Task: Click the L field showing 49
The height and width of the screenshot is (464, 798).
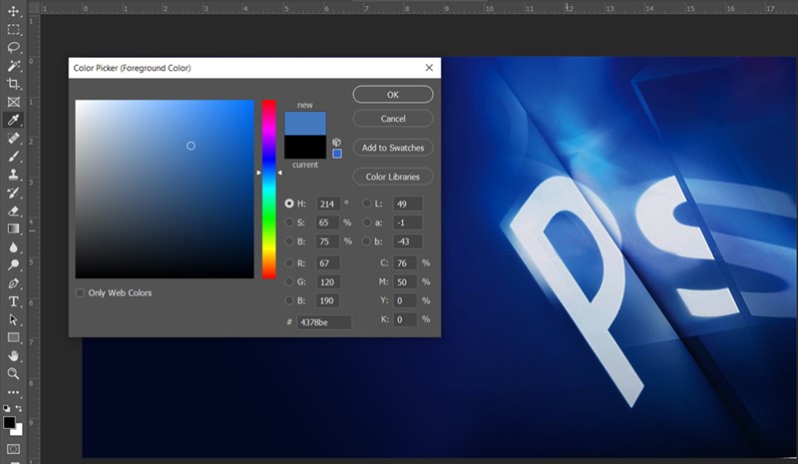Action: [x=408, y=204]
